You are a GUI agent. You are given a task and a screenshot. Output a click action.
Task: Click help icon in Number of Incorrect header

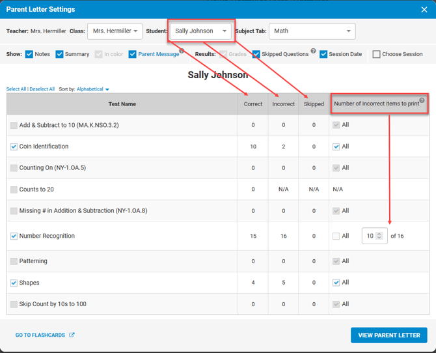(x=422, y=100)
